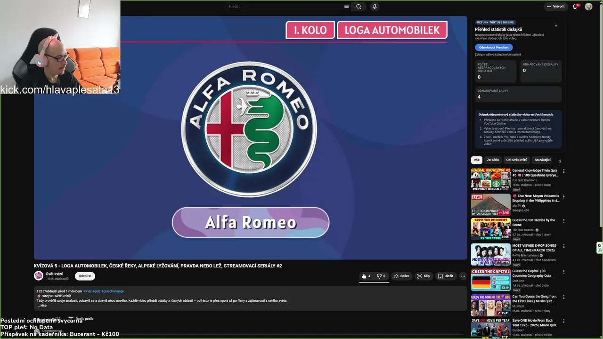Open Svět kvízů channel avatar
The width and height of the screenshot is (603, 339).
click(38, 276)
